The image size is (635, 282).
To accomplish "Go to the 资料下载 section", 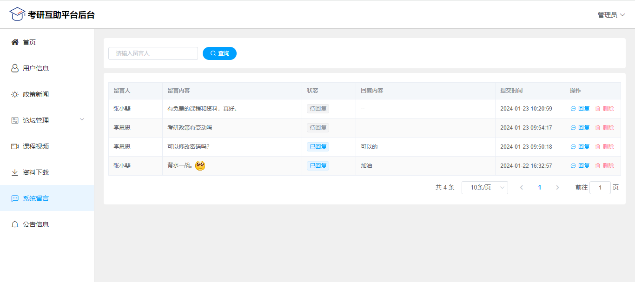I will (36, 172).
